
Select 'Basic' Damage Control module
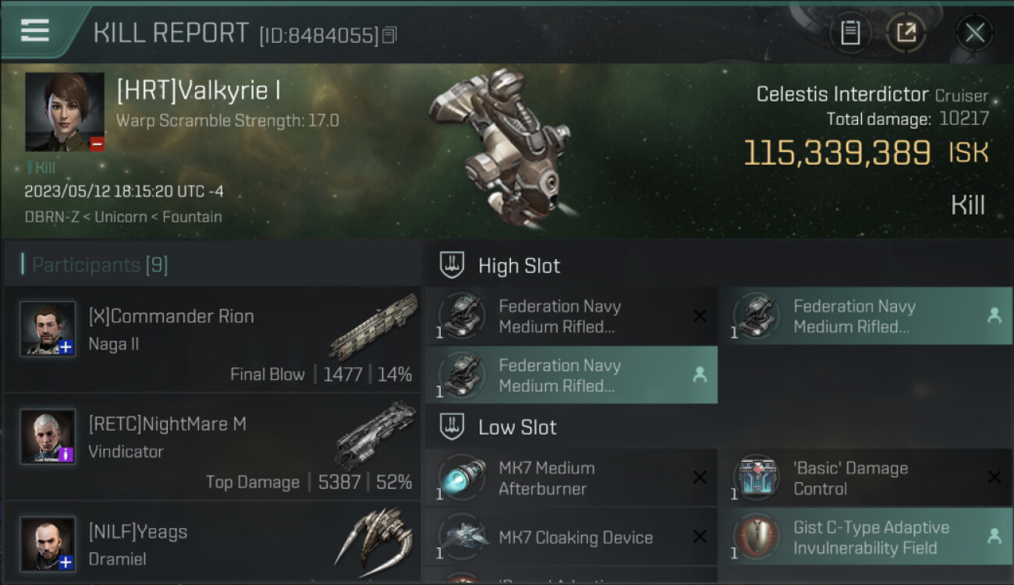pyautogui.click(x=866, y=478)
